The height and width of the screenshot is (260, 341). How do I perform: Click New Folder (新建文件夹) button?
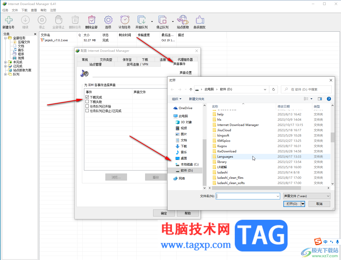click(196, 99)
